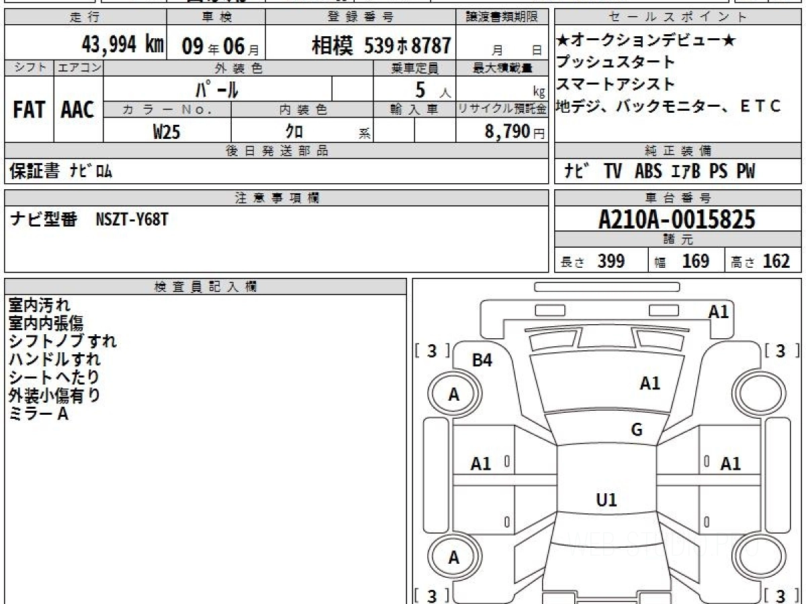The height and width of the screenshot is (604, 806).
Task: Switch to the 注意事項欄 notes tab
Action: (x=276, y=197)
